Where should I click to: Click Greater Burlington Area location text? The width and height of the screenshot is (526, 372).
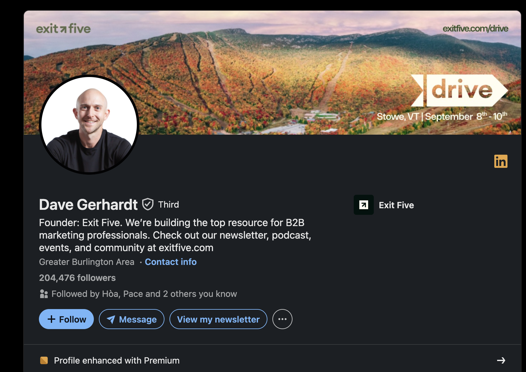[87, 262]
